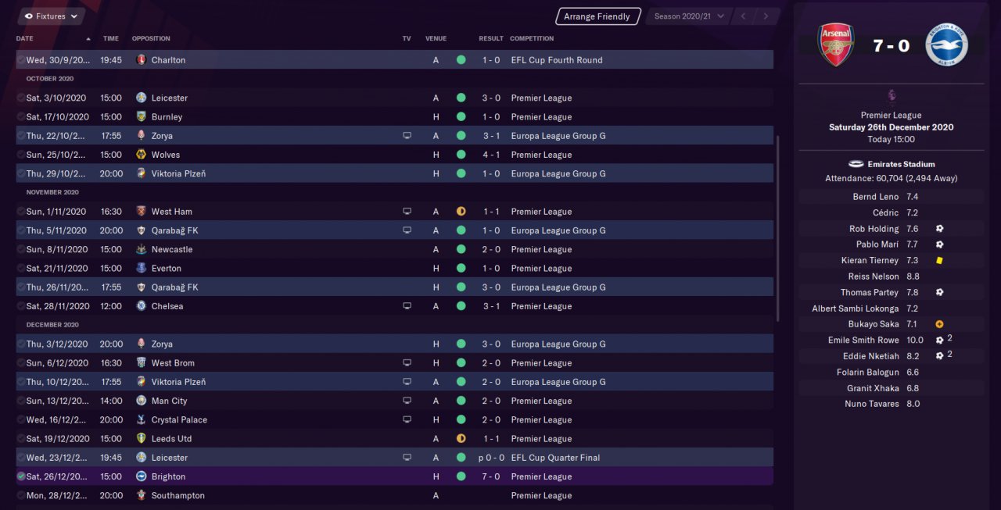Click the Emirates Stadium icon

[x=856, y=164]
